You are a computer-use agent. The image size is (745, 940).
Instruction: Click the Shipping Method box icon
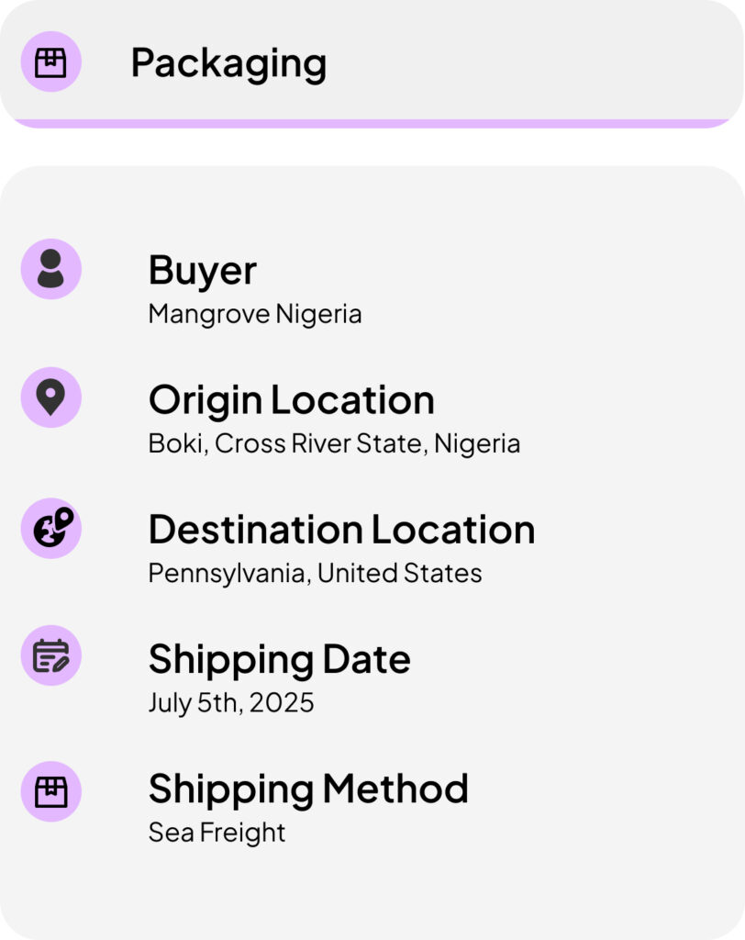tap(51, 791)
